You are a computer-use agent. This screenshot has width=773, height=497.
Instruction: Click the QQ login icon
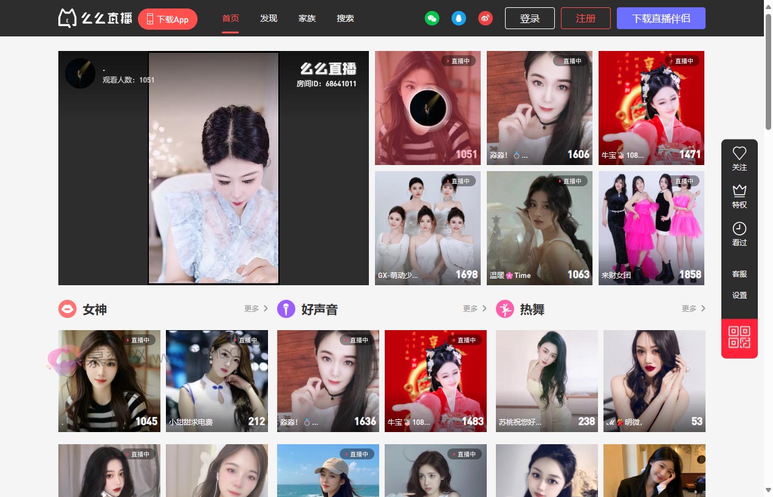coord(458,18)
